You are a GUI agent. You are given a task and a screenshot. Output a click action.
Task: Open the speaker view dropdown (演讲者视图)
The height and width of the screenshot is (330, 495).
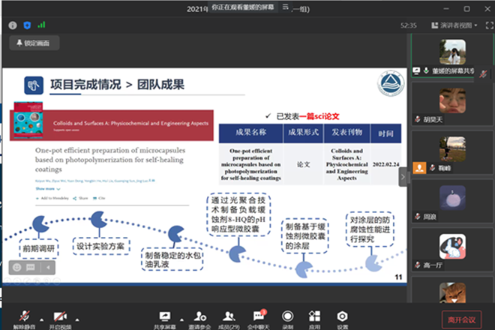[x=456, y=25]
